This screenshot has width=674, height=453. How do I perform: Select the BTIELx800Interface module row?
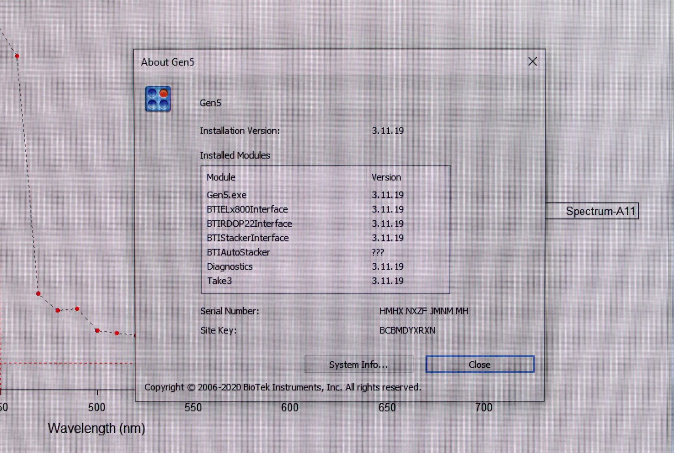(247, 209)
